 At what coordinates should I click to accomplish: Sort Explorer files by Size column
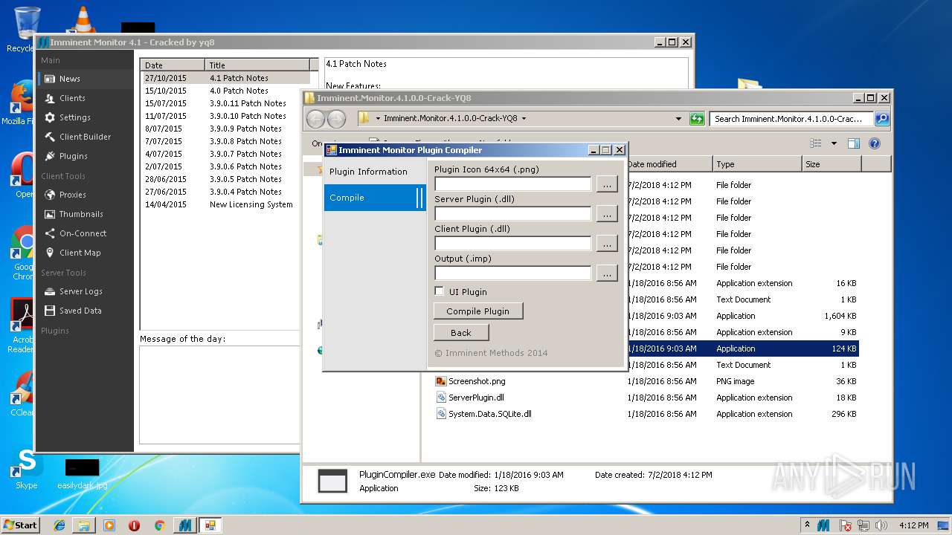pos(832,164)
